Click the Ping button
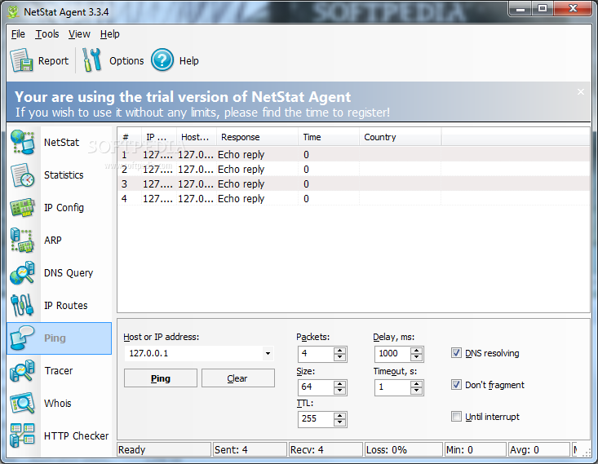The image size is (598, 464). [161, 378]
